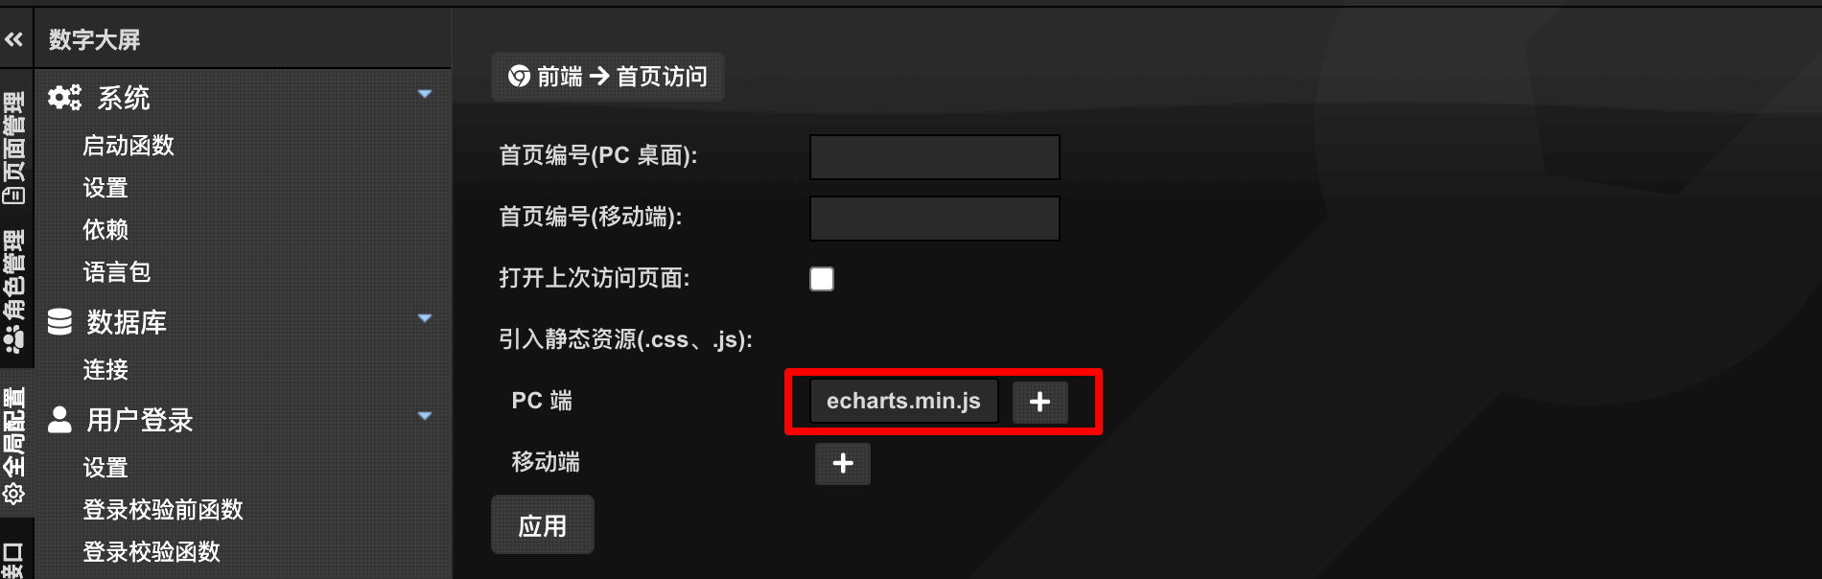Collapse the 数据库 section arrow

[x=425, y=318]
